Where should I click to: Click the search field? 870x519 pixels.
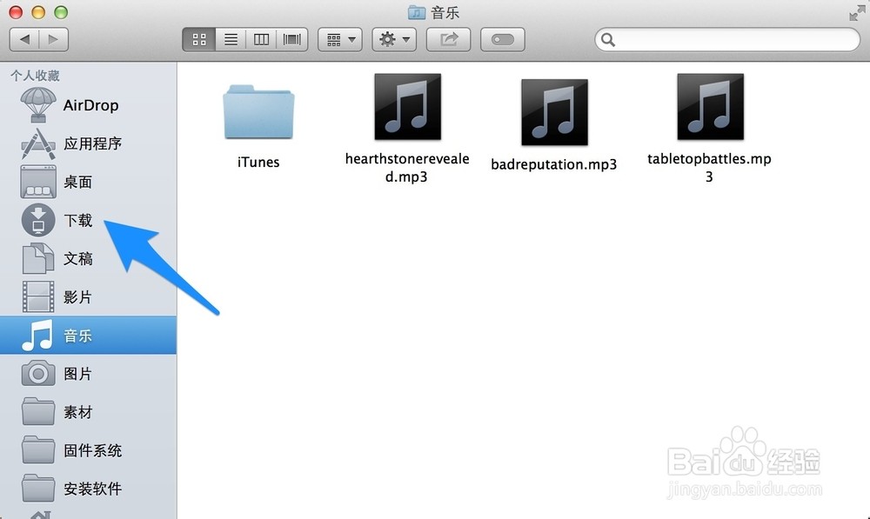[727, 39]
